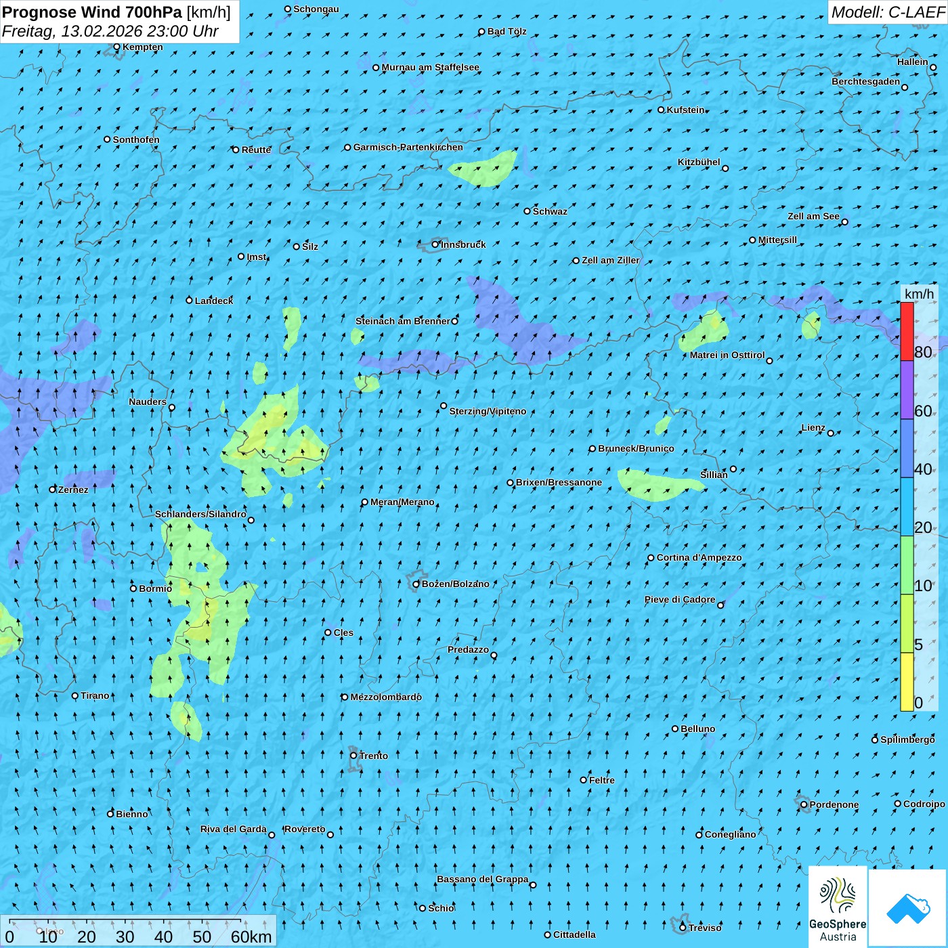Viewport: 948px width, 948px height.
Task: Select the Treviso city label
Action: click(x=705, y=928)
